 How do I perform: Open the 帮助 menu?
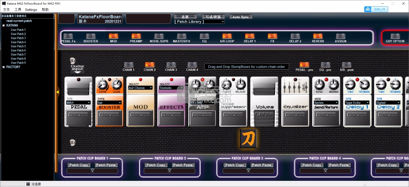pos(45,10)
